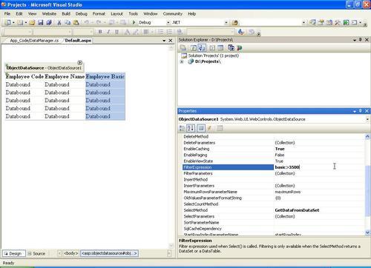Image resolution: width=371 pixels, height=268 pixels.
Task: Click inside the FilterExpression value field
Action: click(319, 167)
